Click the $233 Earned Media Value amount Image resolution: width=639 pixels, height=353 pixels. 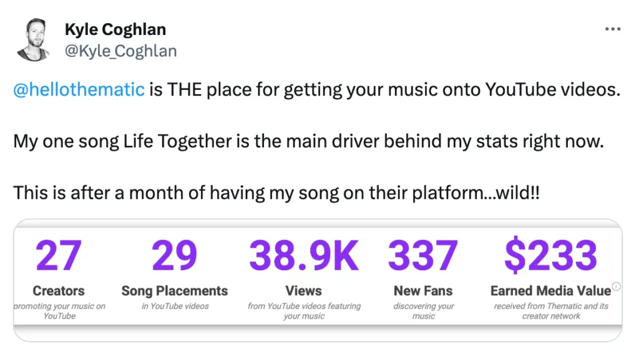[550, 256]
